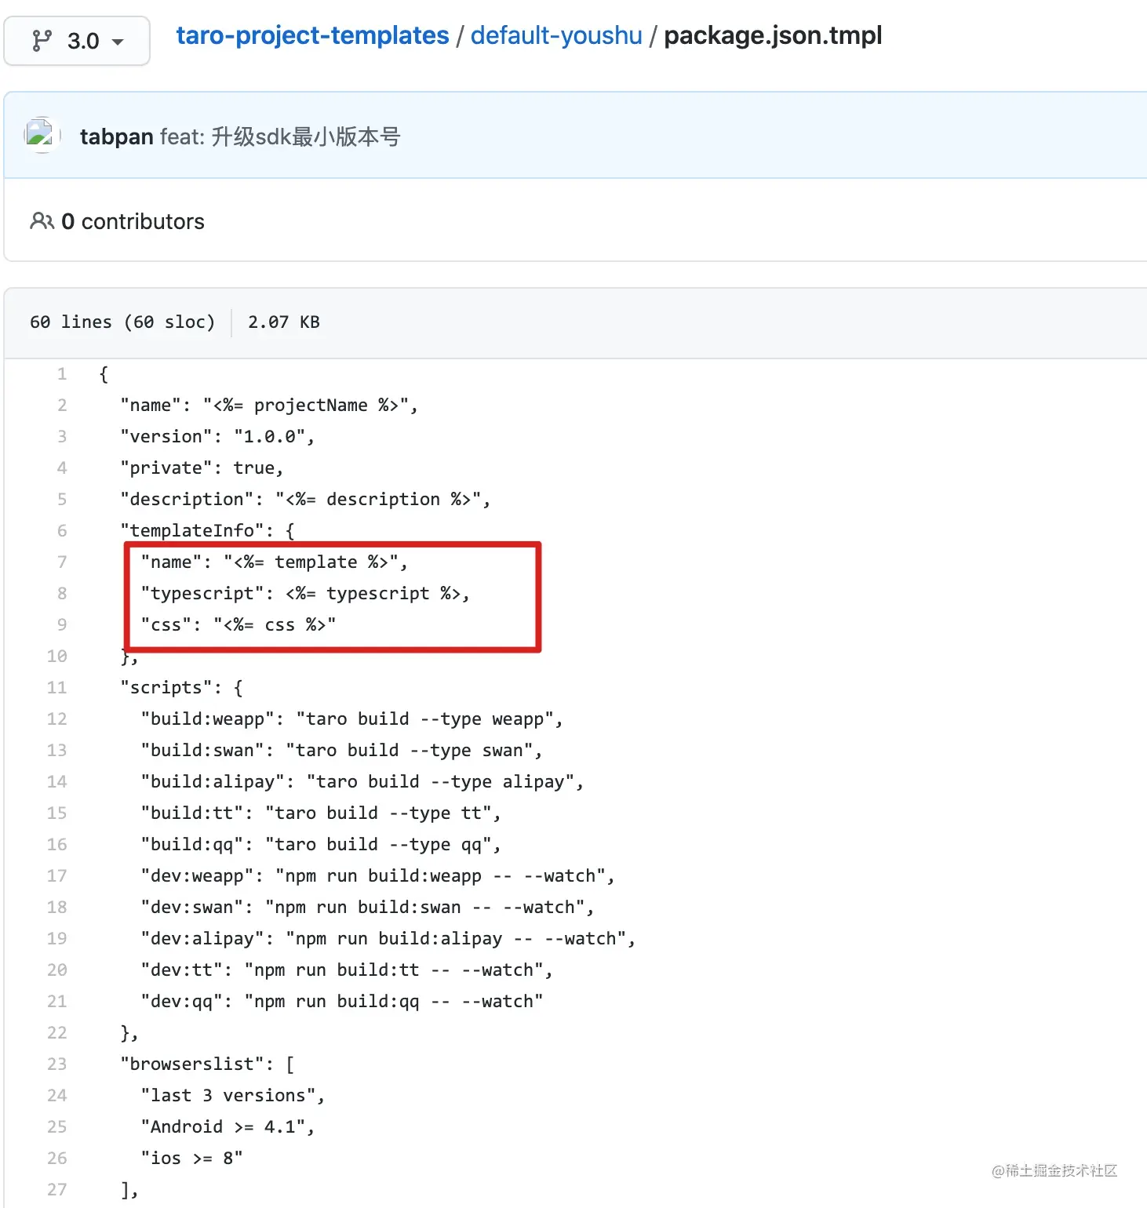Screen dimensions: 1147x1208
Task: Click the '"ios >= 8"' line
Action: (x=191, y=1159)
